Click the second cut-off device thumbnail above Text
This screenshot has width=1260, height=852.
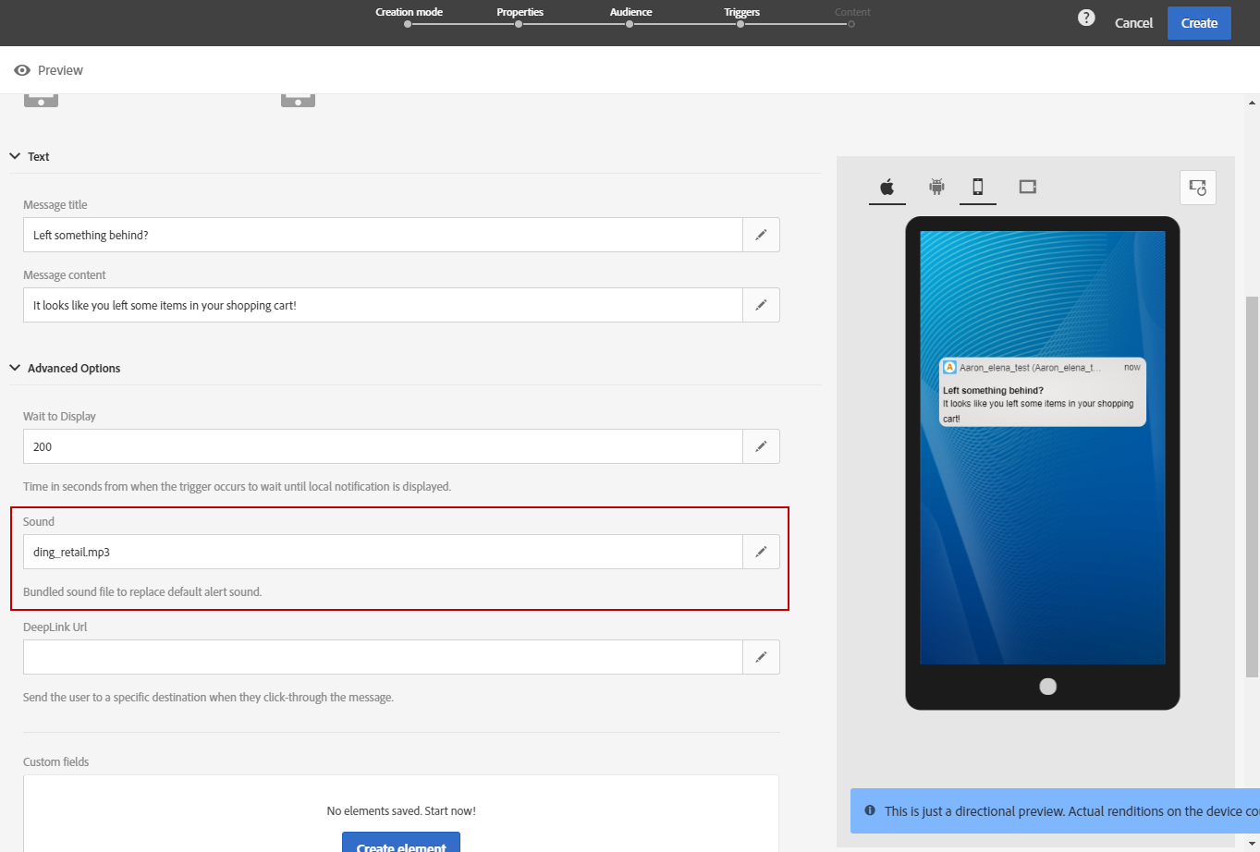coord(298,100)
